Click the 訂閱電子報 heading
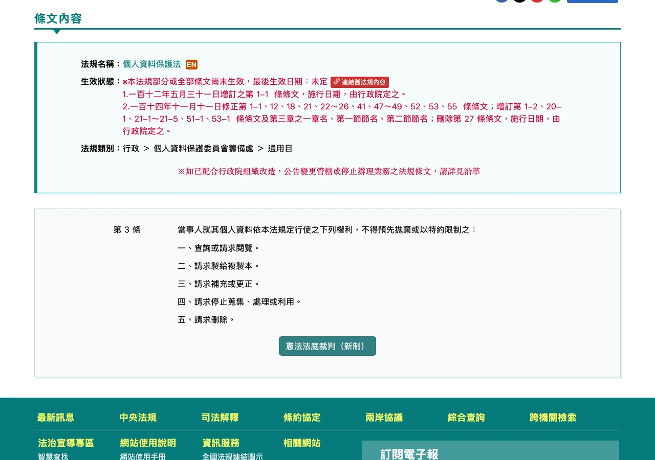 click(x=409, y=454)
